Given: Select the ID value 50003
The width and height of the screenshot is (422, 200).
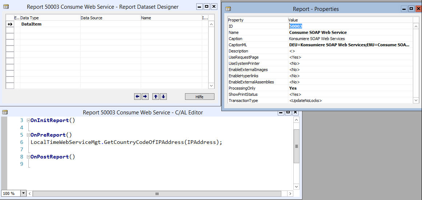Looking at the screenshot, I should coord(296,26).
